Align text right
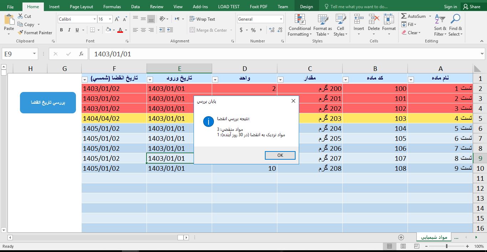Screen dimensions: 487x252 [151, 30]
